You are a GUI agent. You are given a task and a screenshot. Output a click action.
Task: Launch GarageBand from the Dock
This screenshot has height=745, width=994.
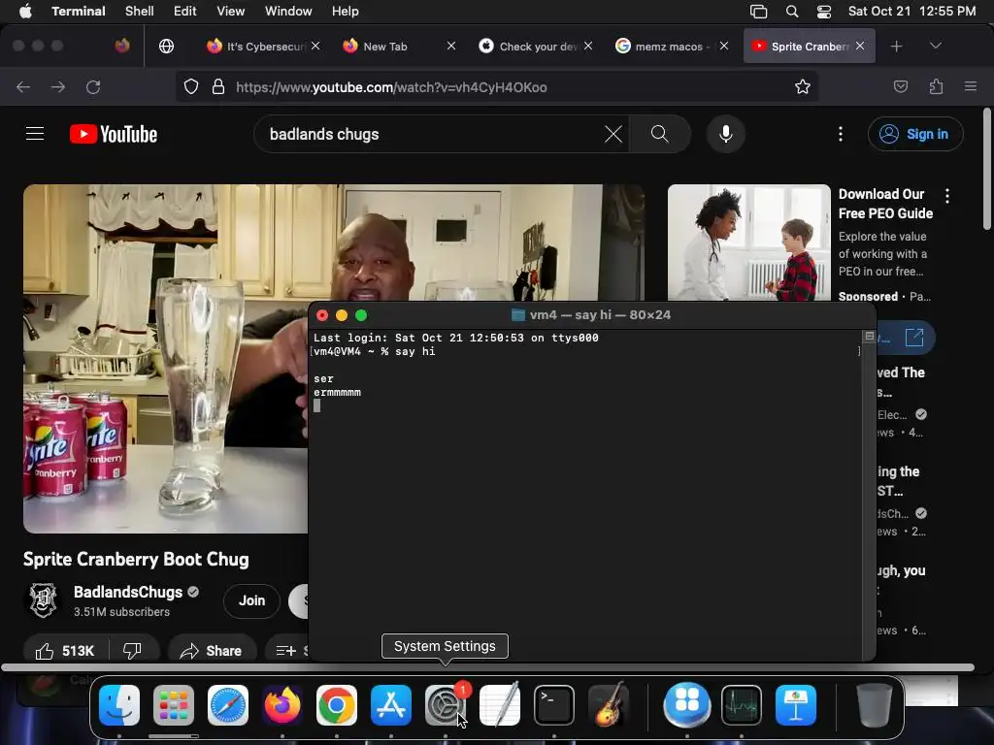(x=609, y=705)
